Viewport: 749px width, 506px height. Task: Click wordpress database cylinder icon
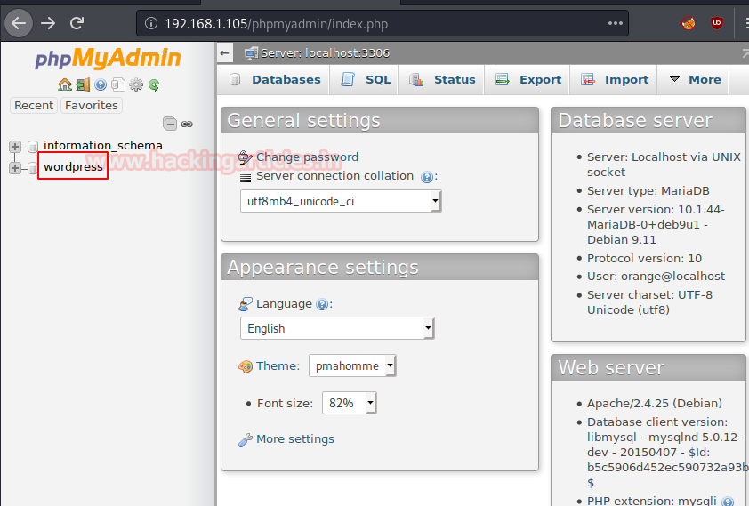pyautogui.click(x=33, y=167)
